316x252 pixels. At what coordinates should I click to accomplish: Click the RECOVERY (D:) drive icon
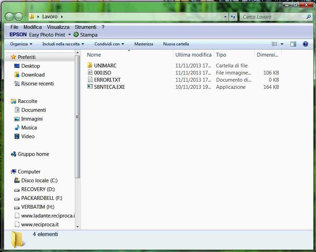[x=17, y=190]
